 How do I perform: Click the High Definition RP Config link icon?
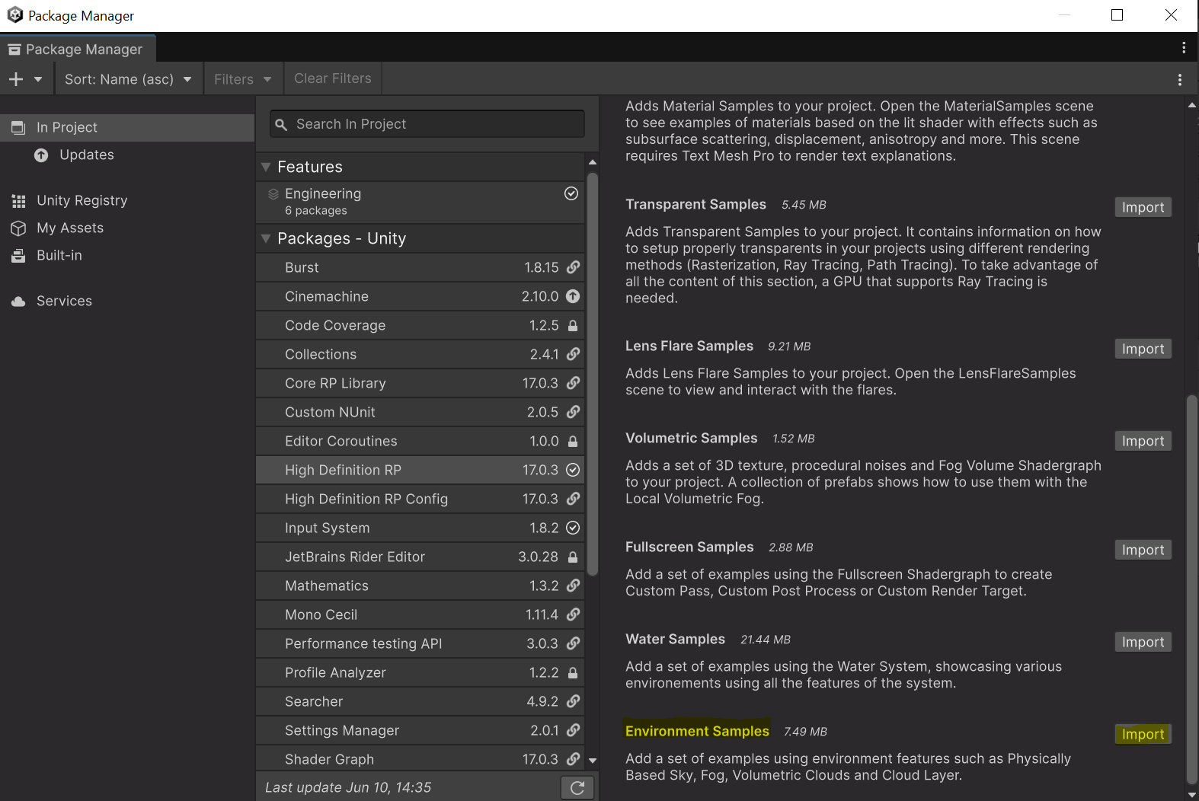pos(574,499)
